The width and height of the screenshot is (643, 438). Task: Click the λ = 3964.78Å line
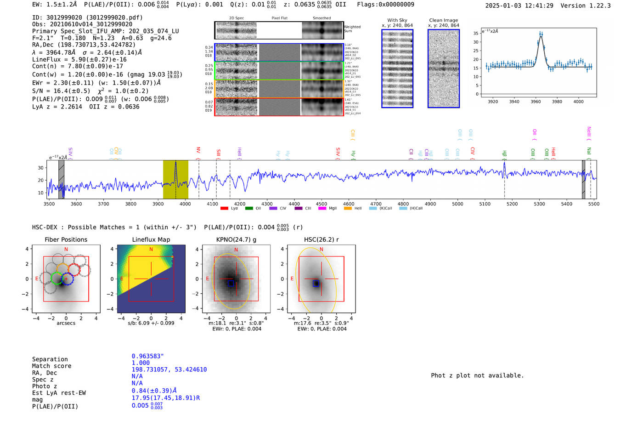87,52
